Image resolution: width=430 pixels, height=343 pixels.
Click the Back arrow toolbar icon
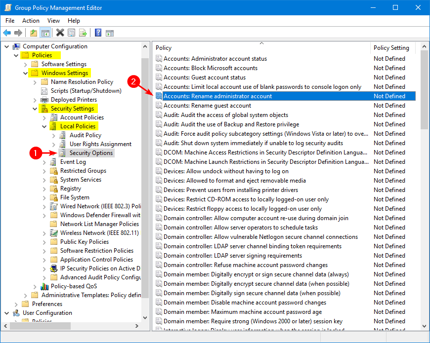[x=7, y=33]
